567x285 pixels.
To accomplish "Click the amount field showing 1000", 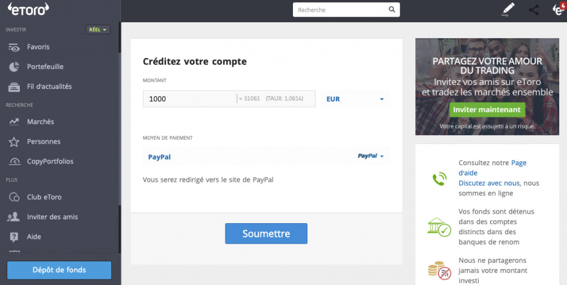I will click(229, 99).
